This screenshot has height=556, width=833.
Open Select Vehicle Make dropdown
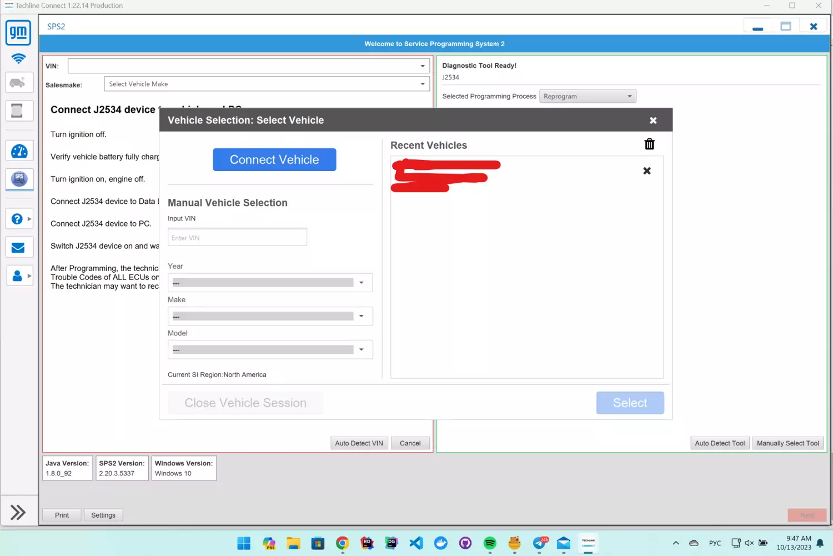click(267, 84)
